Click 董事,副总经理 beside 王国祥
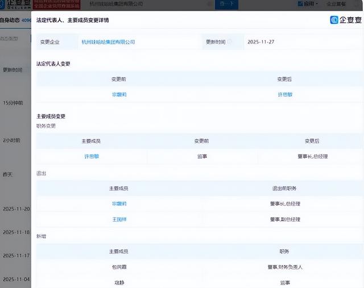The width and height of the screenshot is (364, 288). (285, 219)
